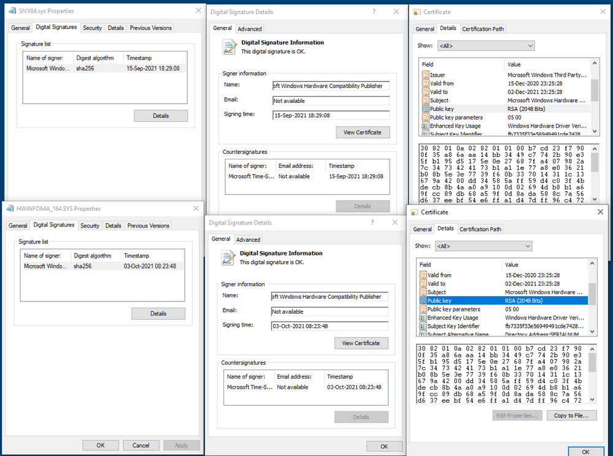Open the Certification Path tab in the bottom Certificate window
This screenshot has width=613, height=456.
coord(480,229)
